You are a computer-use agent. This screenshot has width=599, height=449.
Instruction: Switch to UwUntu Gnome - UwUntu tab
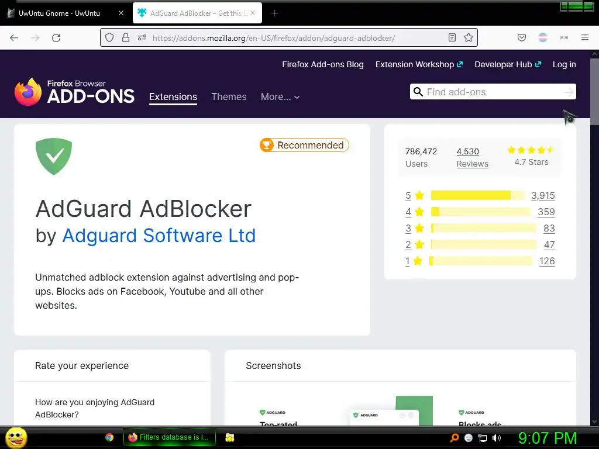click(59, 13)
